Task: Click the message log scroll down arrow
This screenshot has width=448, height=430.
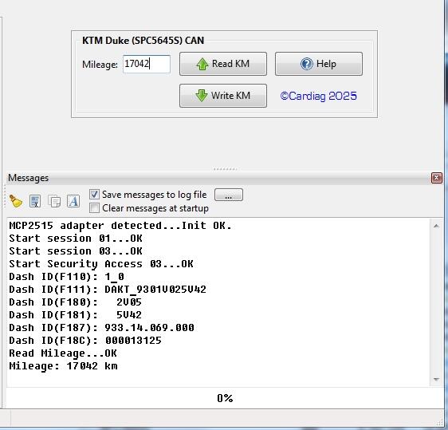Action: pos(436,380)
